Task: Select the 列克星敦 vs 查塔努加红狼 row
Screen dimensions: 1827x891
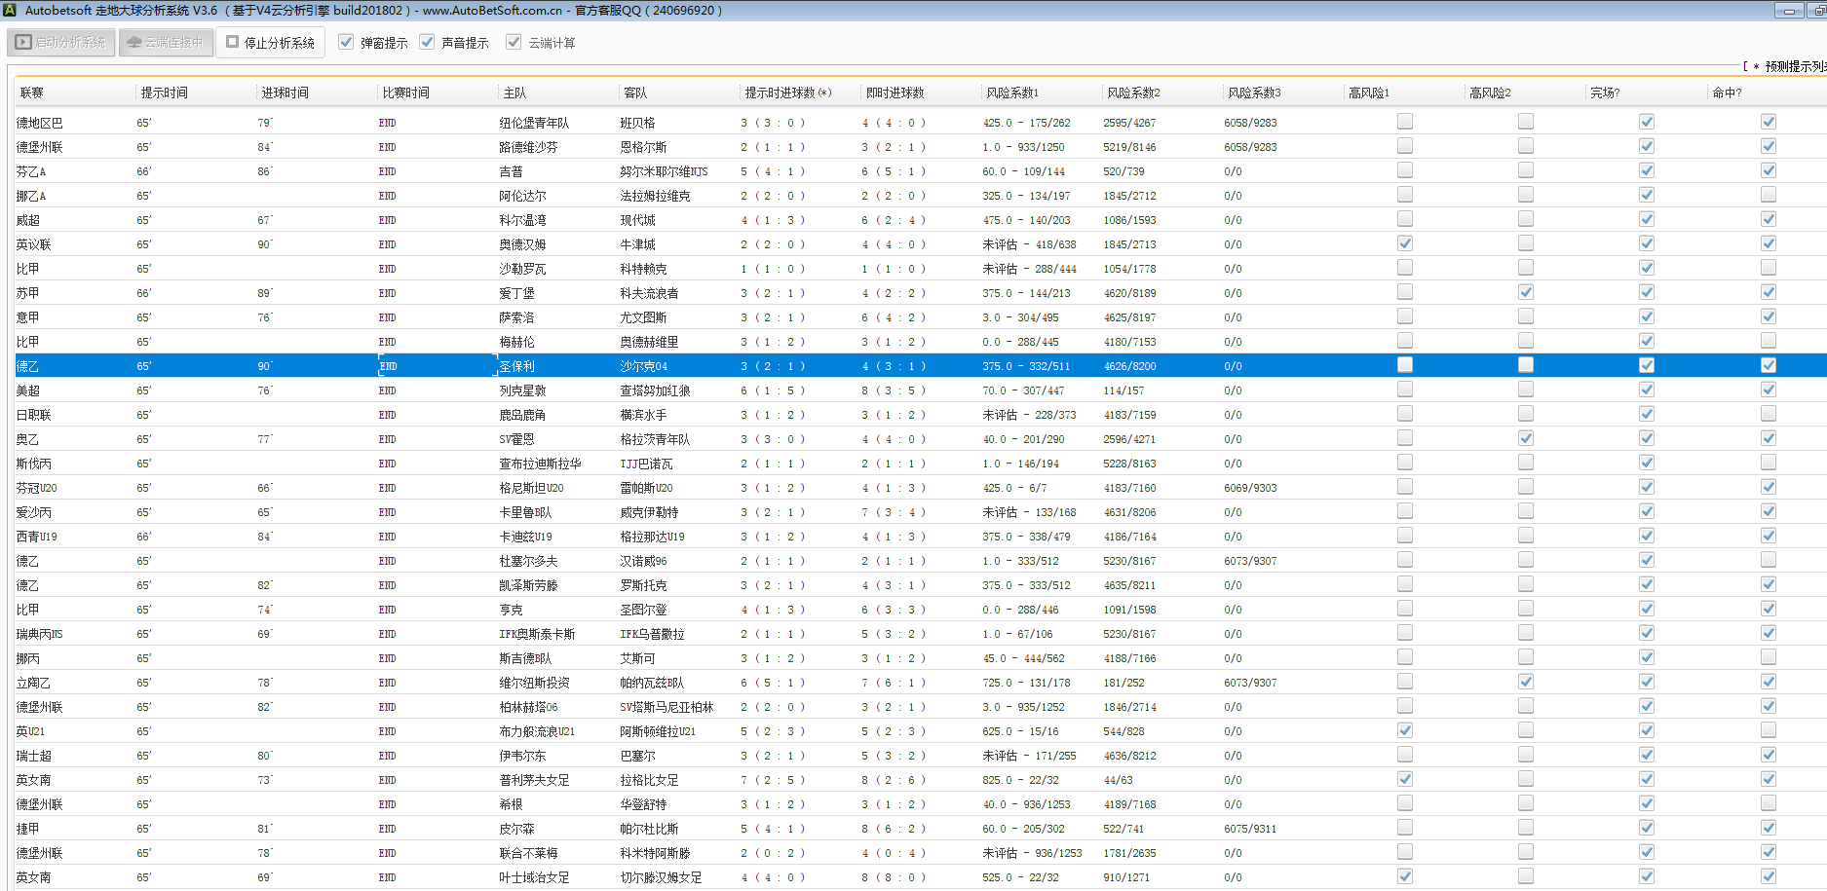Action: [522, 390]
